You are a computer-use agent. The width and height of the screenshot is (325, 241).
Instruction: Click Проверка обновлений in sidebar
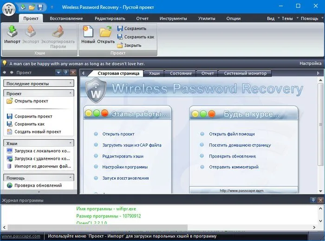tap(34, 185)
